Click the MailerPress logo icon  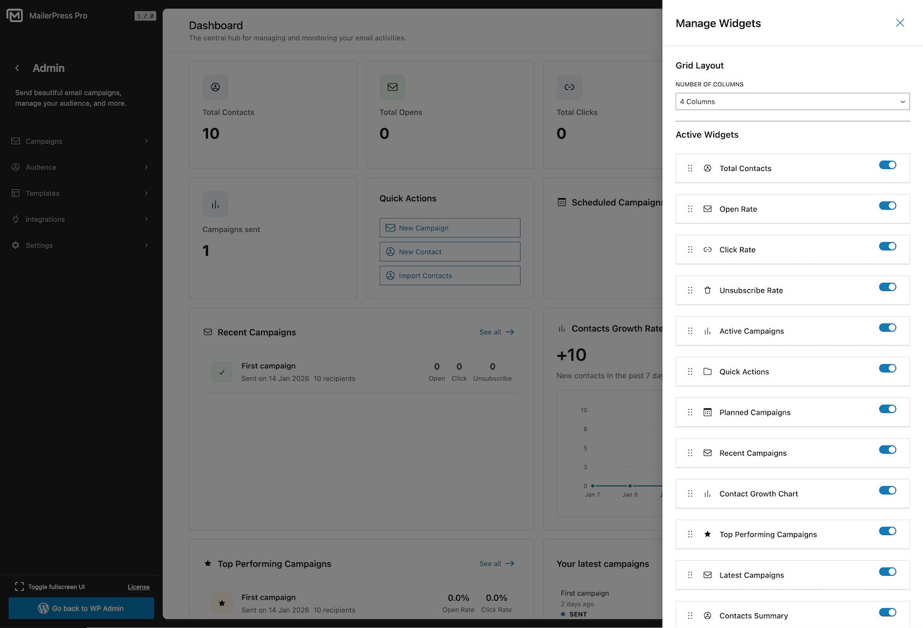14,15
